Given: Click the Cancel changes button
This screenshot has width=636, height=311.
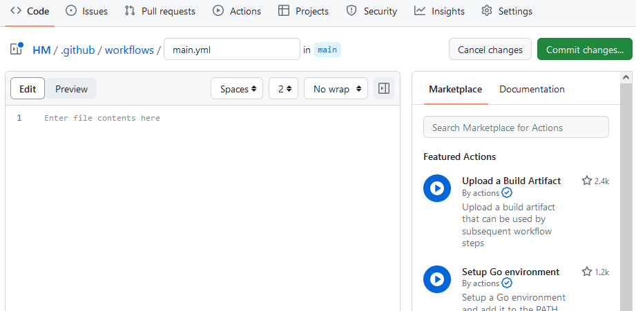Looking at the screenshot, I should click(x=490, y=50).
